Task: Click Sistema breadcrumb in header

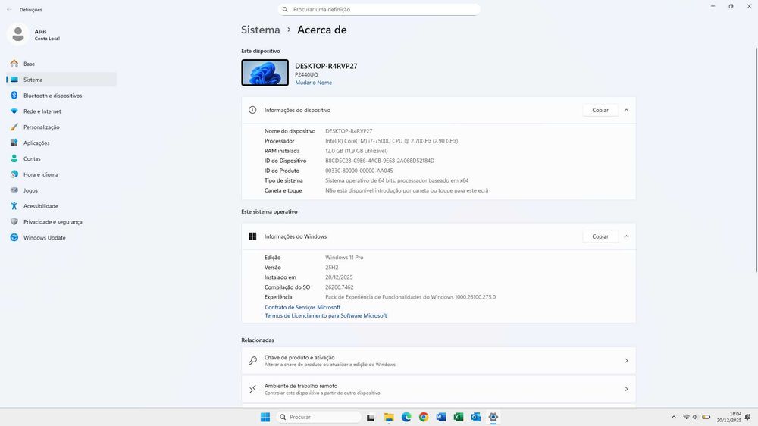Action: pyautogui.click(x=261, y=30)
